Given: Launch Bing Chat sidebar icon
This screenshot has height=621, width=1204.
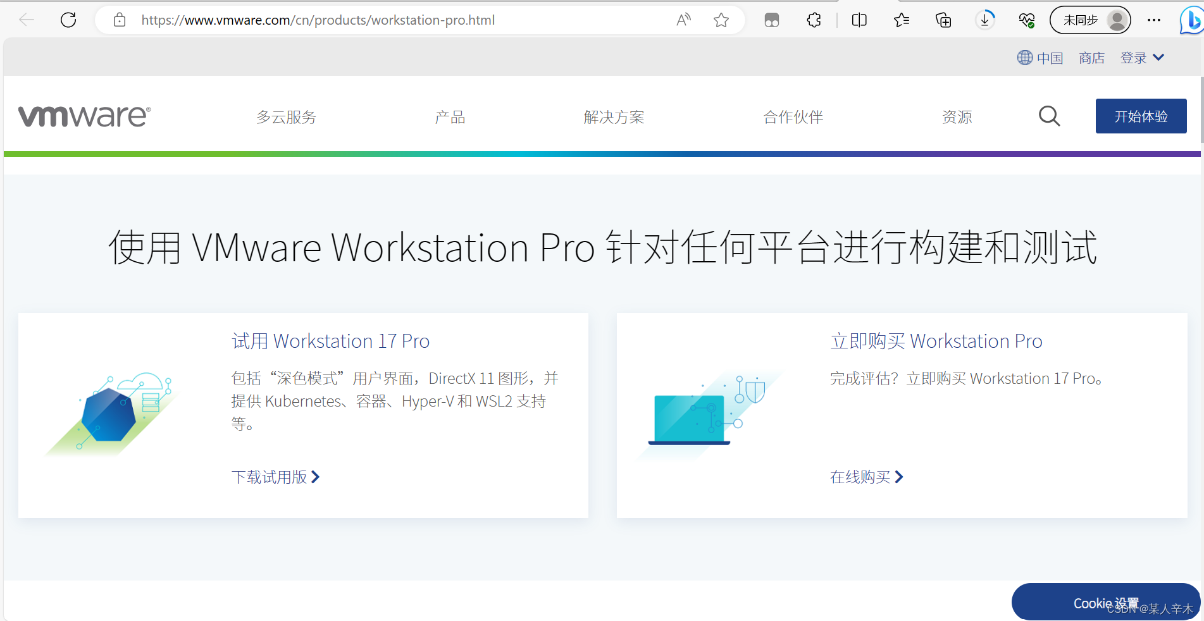Looking at the screenshot, I should [x=1188, y=20].
